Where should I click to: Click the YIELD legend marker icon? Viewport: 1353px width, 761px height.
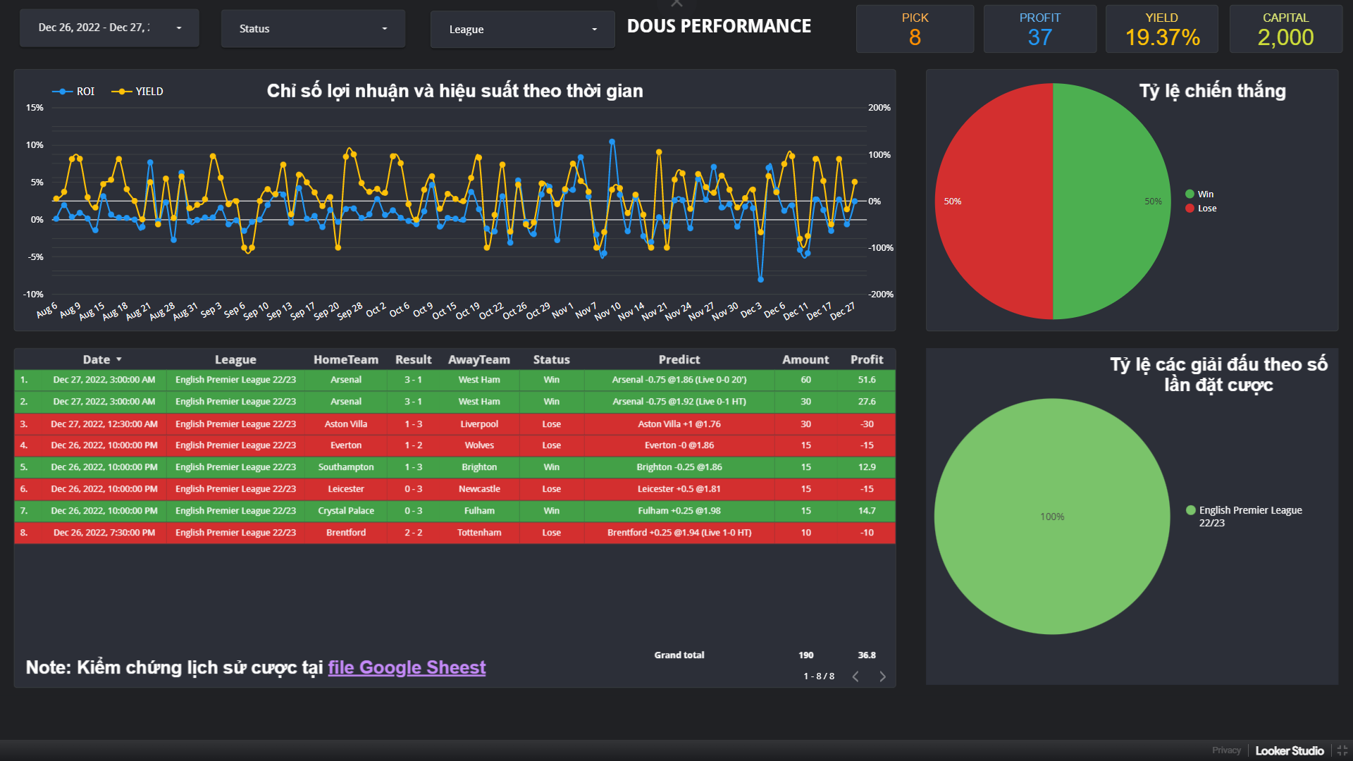tap(122, 92)
